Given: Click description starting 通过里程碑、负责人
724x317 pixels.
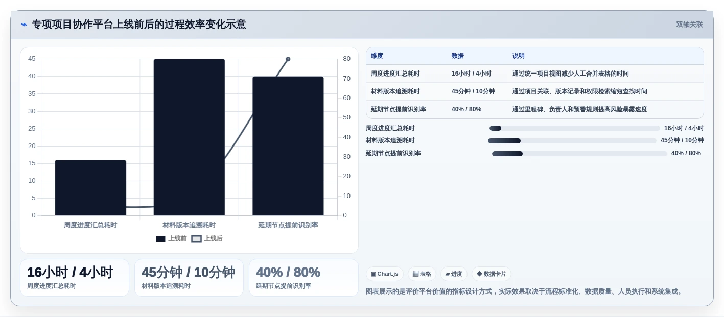Looking at the screenshot, I should tap(580, 109).
